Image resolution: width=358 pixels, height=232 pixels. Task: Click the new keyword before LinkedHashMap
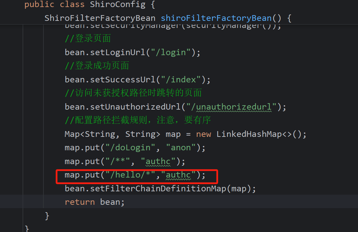tap(204, 134)
